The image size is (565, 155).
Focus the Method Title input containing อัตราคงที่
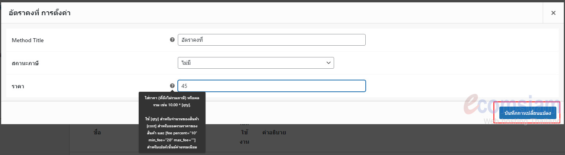272,40
